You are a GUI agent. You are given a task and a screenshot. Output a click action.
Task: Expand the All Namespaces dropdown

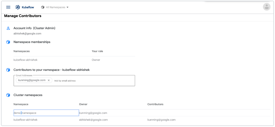(67, 7)
